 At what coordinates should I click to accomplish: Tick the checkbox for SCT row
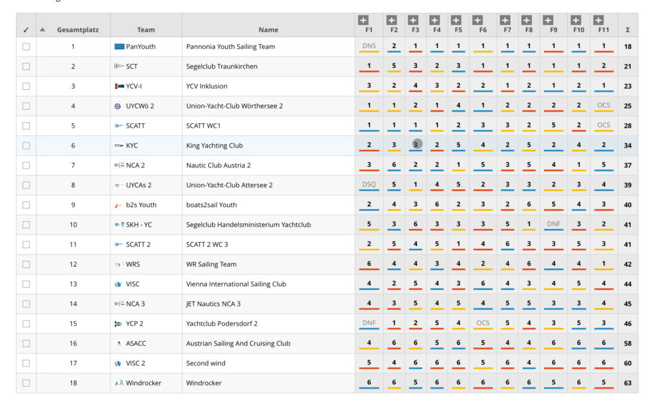tap(26, 66)
